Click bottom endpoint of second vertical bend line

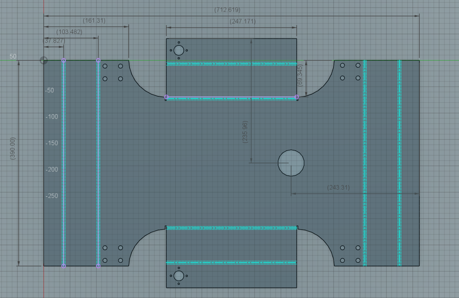point(98,266)
